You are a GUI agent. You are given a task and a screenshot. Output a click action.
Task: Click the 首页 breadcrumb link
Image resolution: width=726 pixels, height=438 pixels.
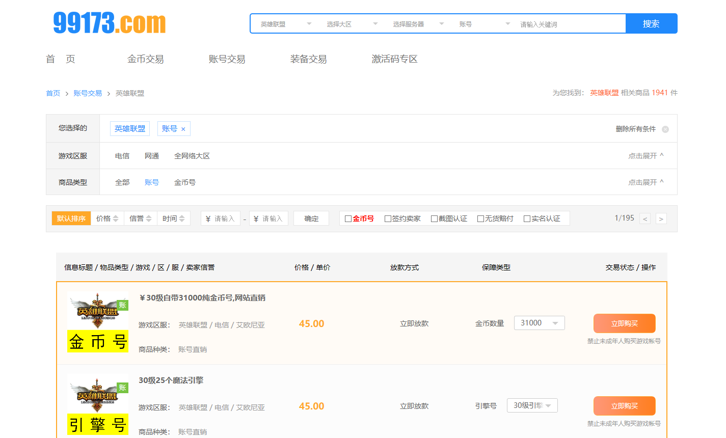click(53, 93)
